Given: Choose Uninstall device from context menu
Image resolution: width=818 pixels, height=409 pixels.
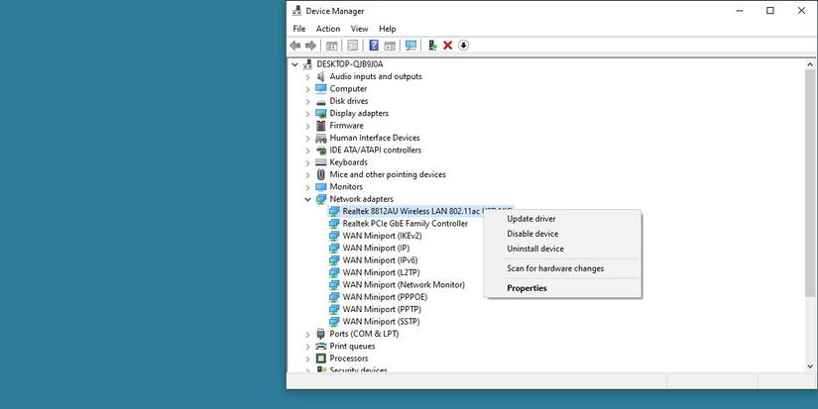Looking at the screenshot, I should point(563,249).
